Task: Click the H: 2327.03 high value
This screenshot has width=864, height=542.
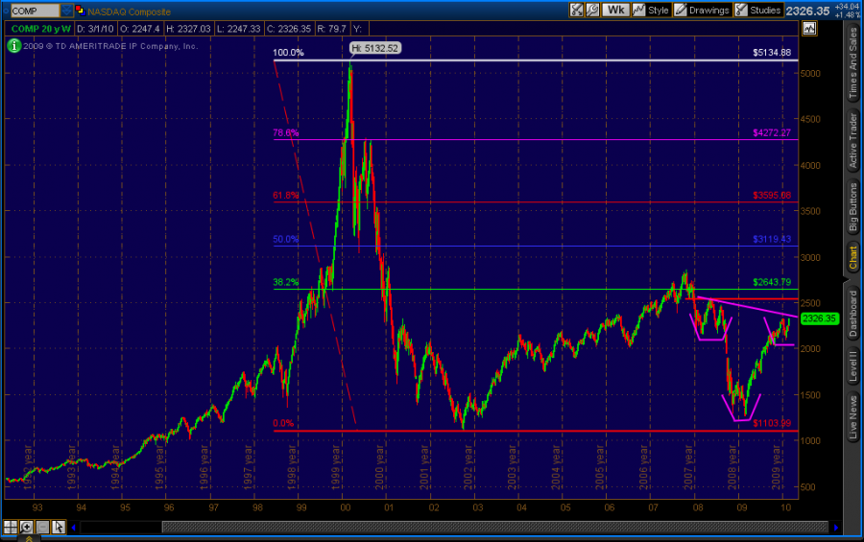Action: click(188, 29)
